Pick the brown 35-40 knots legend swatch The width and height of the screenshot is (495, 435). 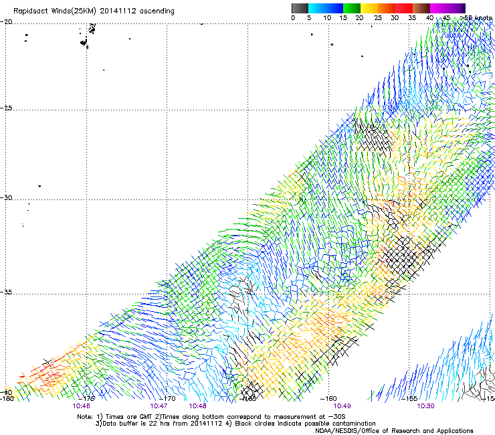[x=421, y=8]
